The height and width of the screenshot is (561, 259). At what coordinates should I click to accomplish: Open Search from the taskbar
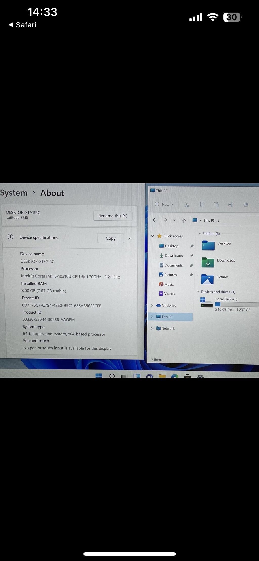(112, 376)
